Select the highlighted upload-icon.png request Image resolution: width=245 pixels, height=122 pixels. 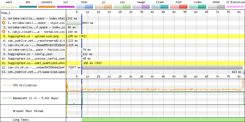pyautogui.click(x=33, y=36)
